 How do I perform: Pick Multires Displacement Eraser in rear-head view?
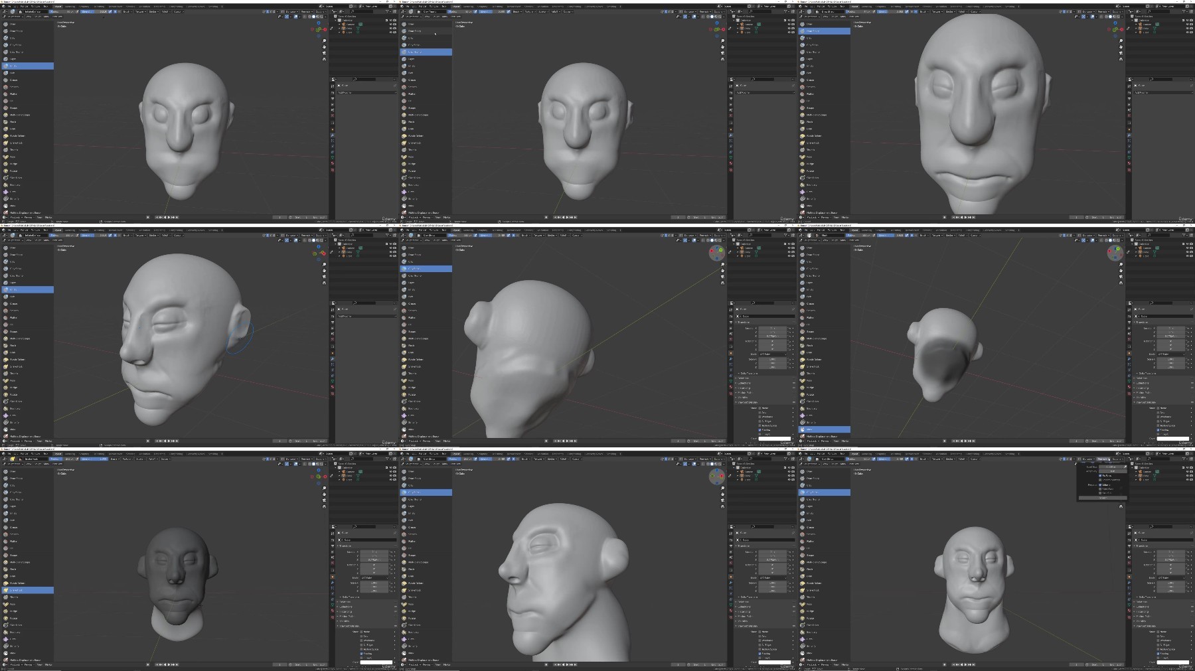(x=426, y=437)
